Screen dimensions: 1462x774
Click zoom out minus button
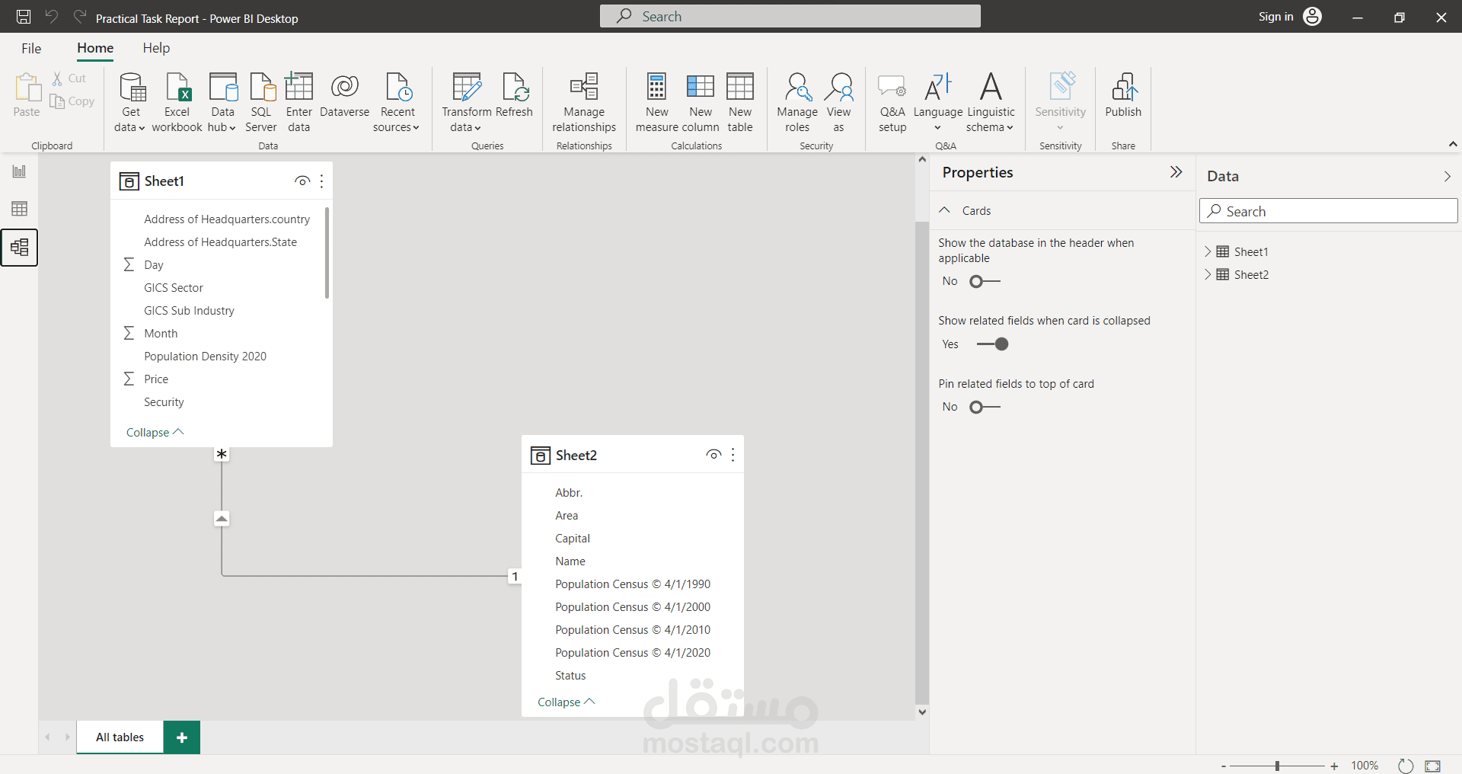[x=1224, y=766]
